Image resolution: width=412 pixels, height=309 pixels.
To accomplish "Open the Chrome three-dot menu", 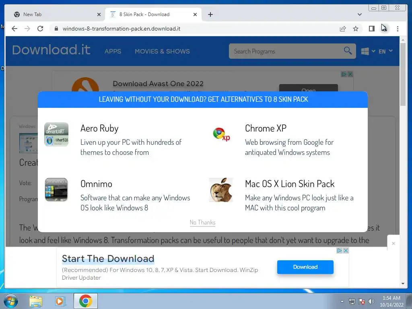I will [398, 29].
